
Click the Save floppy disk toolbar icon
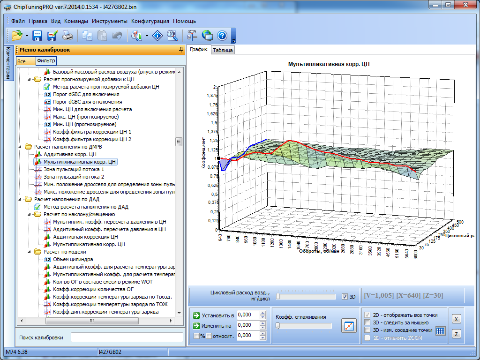point(37,36)
